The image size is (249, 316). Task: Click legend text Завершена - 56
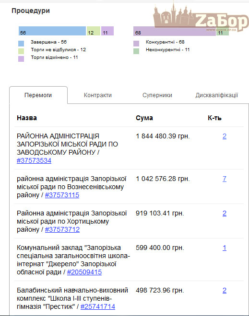(48, 42)
